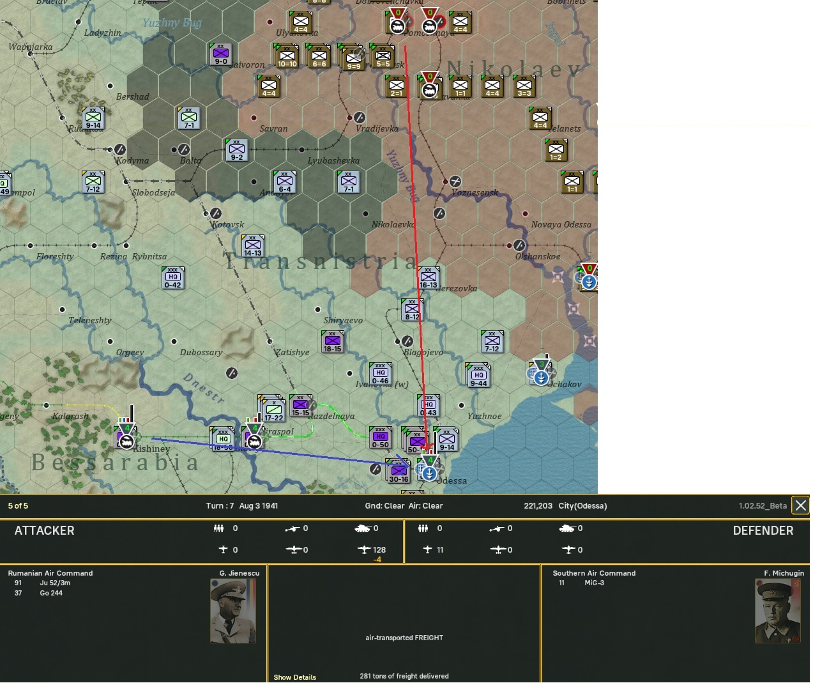Screen dimensions: 813x683
Task: Select the 6-4 division counter
Action: point(285,182)
